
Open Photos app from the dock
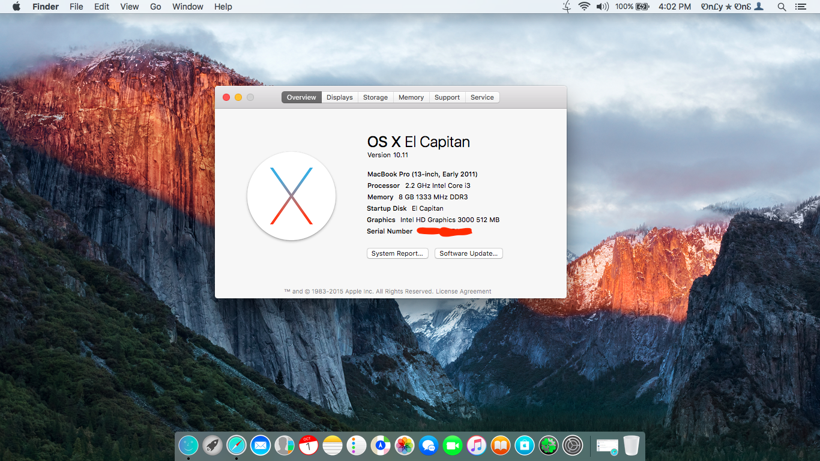click(405, 445)
